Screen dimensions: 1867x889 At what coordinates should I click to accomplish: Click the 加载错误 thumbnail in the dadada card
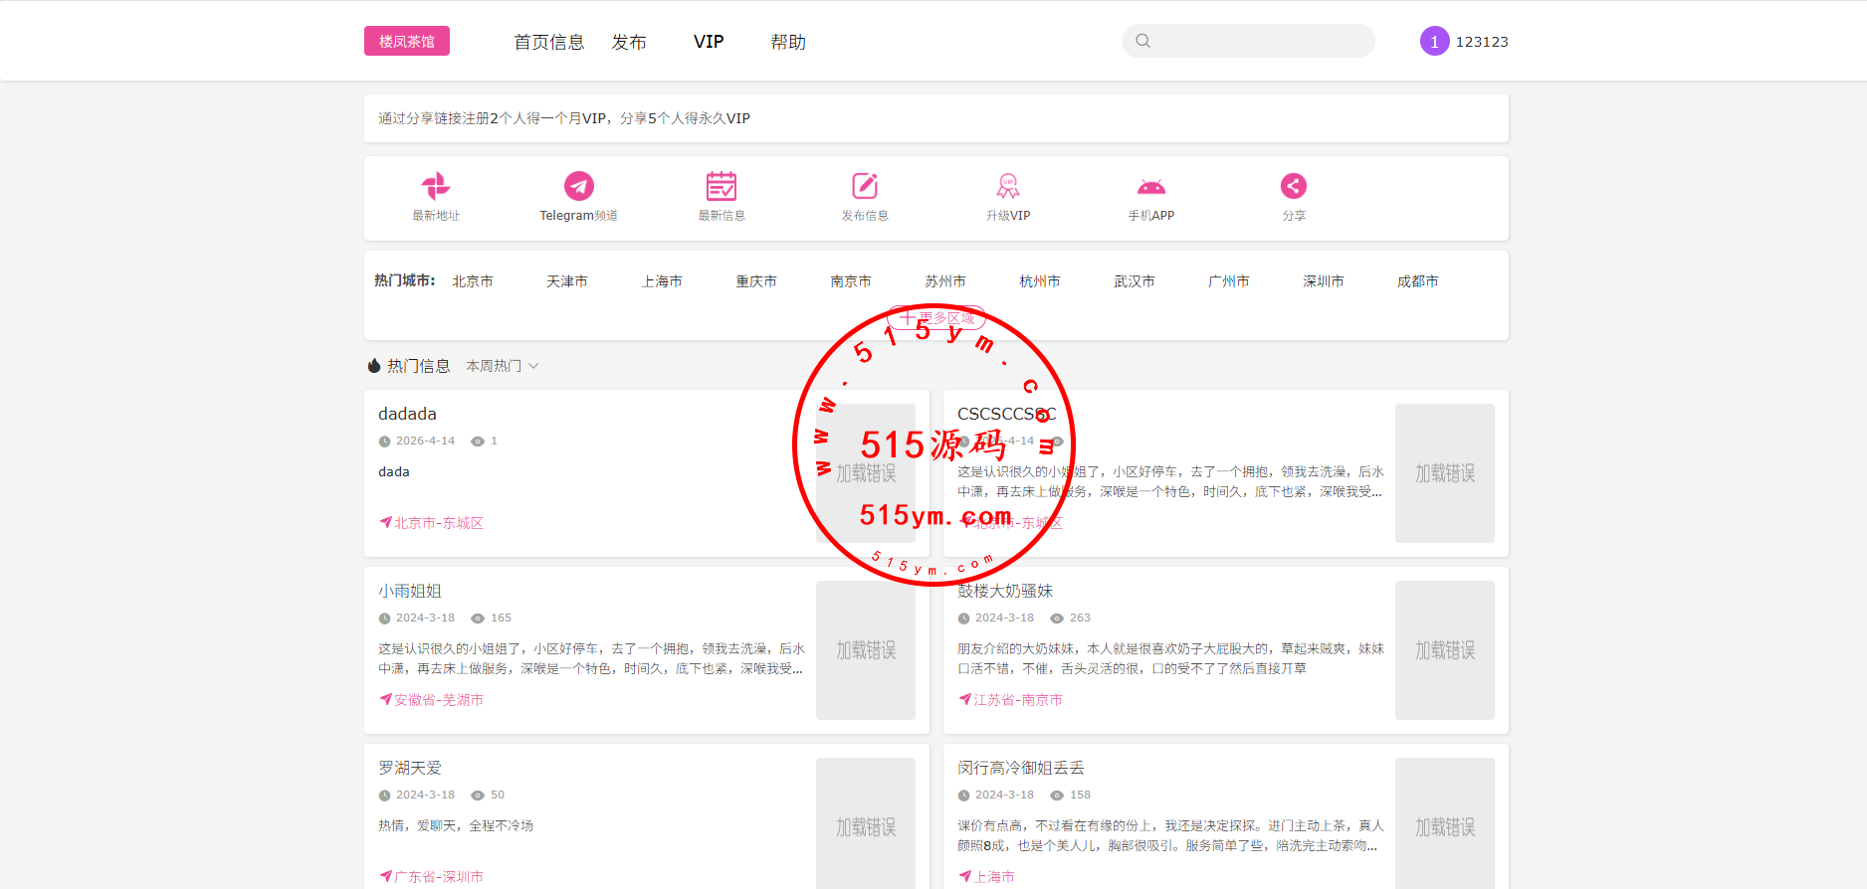point(865,473)
